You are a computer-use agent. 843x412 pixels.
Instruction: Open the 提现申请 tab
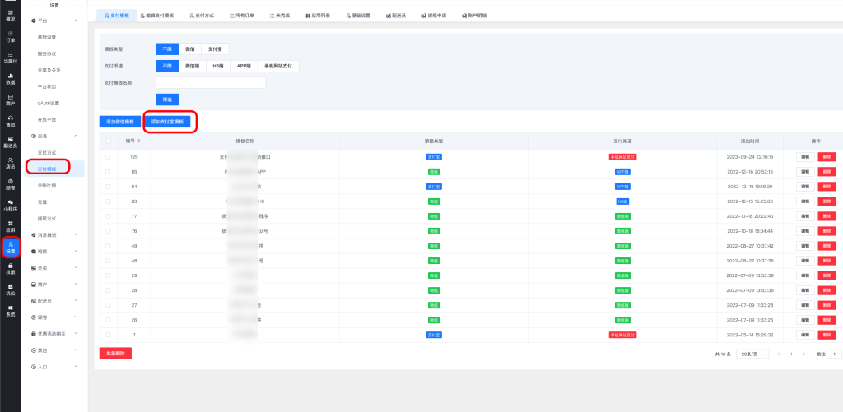tap(435, 16)
